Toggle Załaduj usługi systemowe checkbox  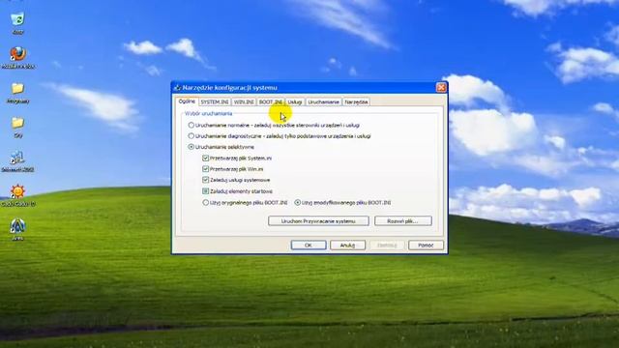(205, 180)
